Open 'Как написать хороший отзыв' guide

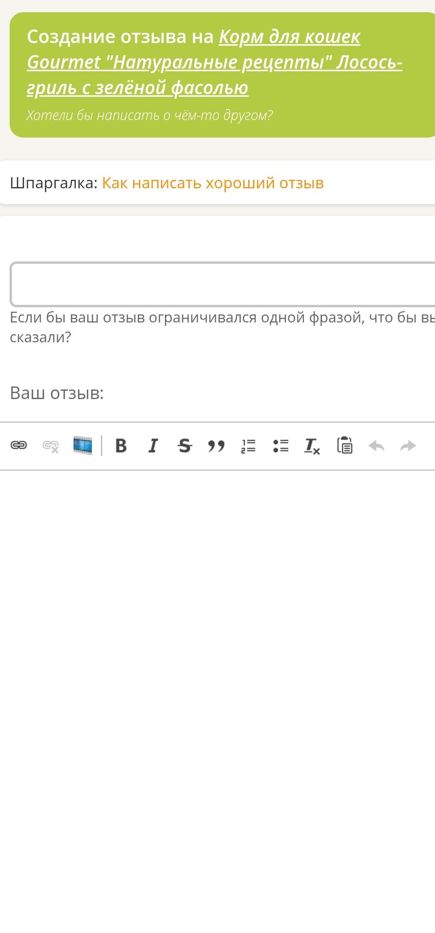[x=213, y=183]
